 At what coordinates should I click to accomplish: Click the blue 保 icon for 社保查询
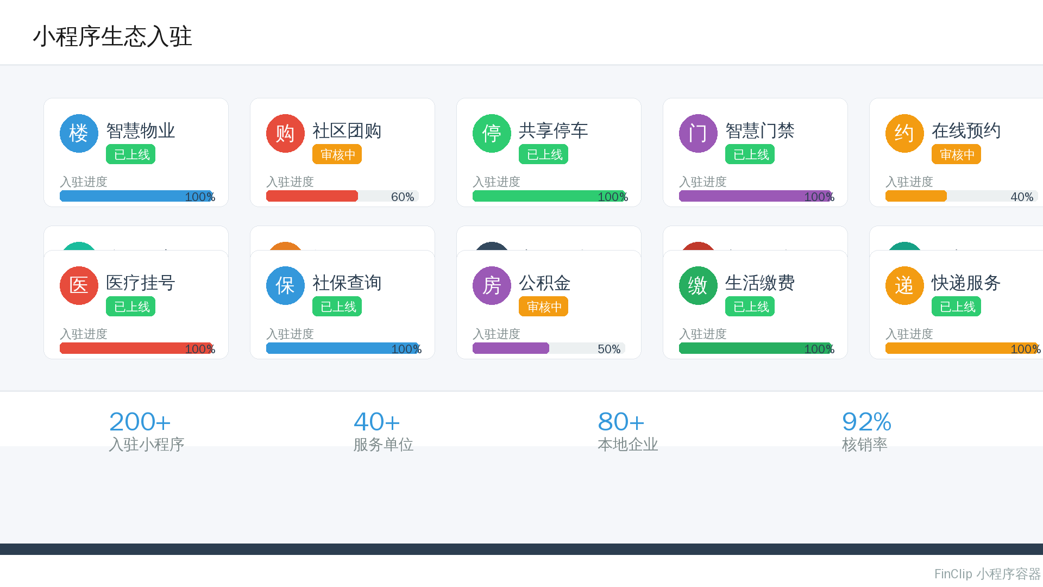click(x=285, y=285)
